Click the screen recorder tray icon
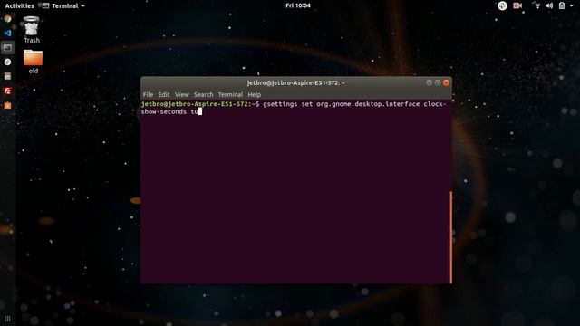This screenshot has height=326, width=580. (x=517, y=5)
